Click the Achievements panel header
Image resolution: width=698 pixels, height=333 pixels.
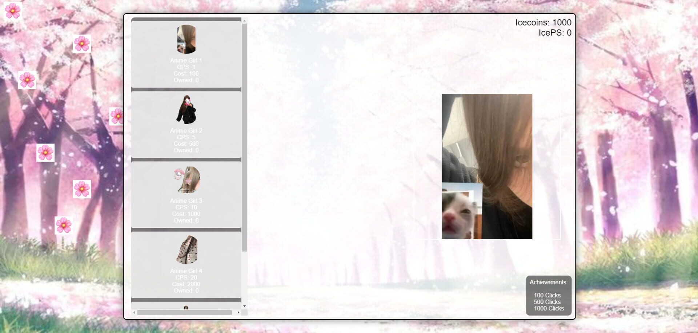pyautogui.click(x=549, y=281)
